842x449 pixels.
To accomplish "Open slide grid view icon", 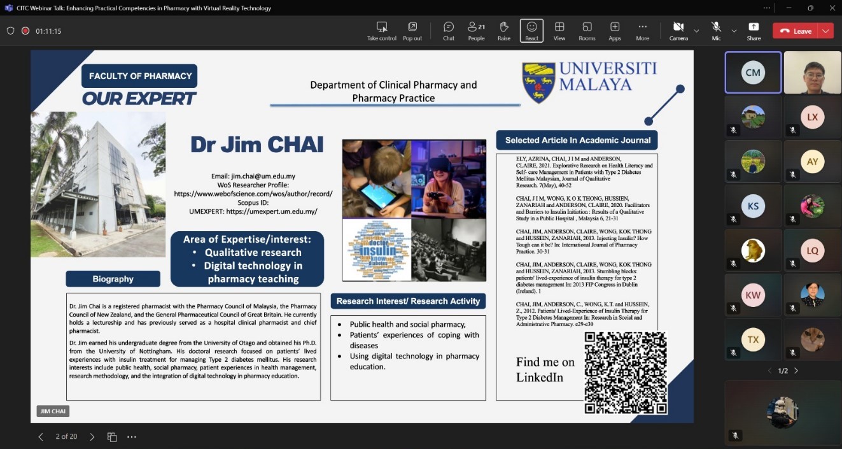I will click(x=112, y=437).
